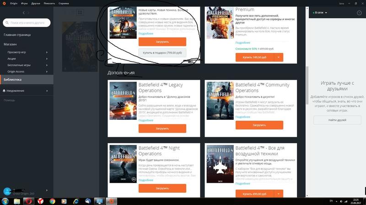Download Battlefield 4 Community Operations
This screenshot has width=366, height=205.
coord(259,125)
